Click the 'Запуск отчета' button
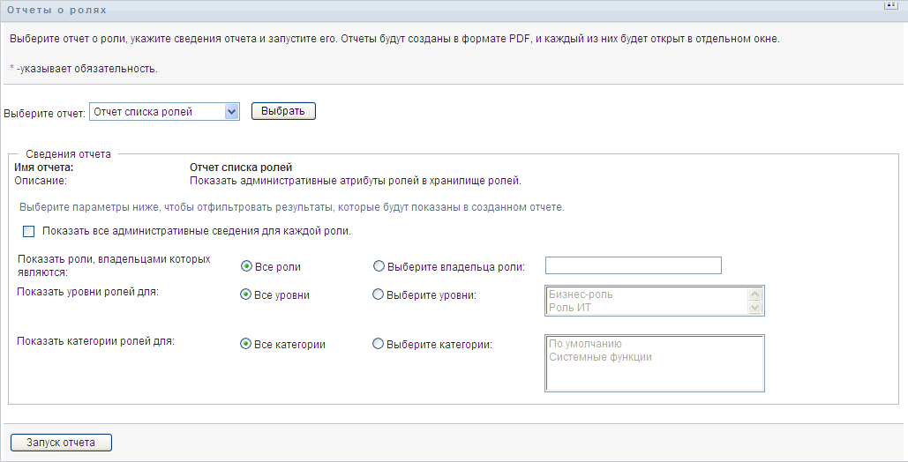 61,443
